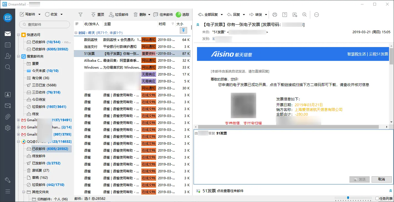This screenshot has width=394, height=202.
Task: Click the 垃圾邮件 toolbar button
Action: [x=119, y=14]
